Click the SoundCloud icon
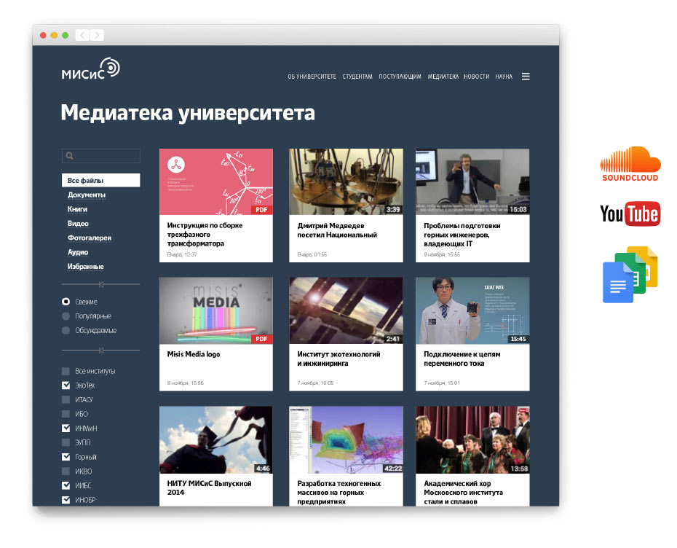The width and height of the screenshot is (677, 548). tap(630, 163)
